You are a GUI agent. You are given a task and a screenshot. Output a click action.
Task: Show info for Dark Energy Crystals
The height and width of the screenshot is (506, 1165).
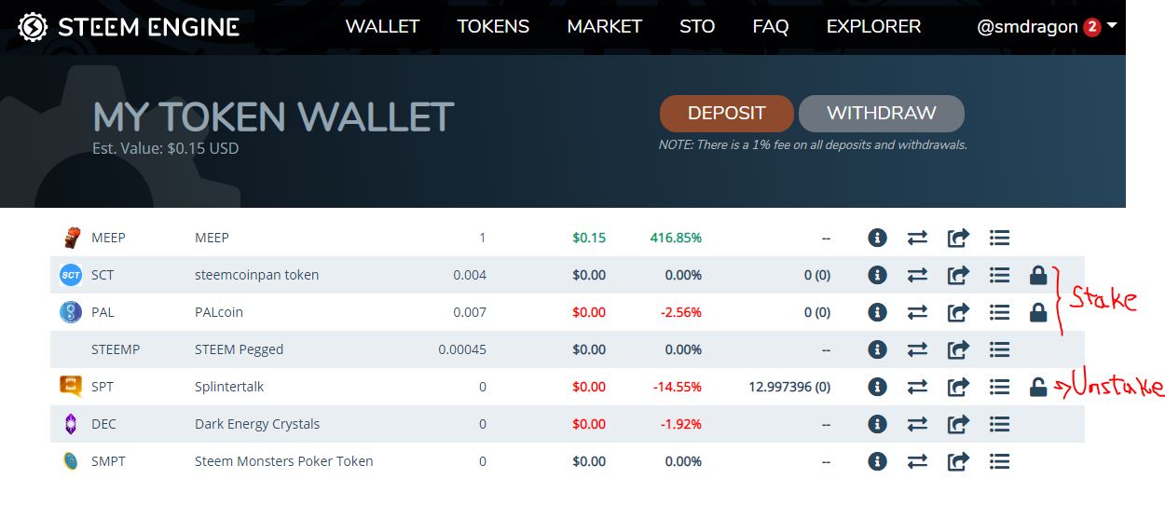(x=876, y=424)
